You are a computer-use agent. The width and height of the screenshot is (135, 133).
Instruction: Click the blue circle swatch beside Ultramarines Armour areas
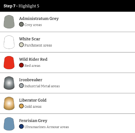(x=21, y=127)
